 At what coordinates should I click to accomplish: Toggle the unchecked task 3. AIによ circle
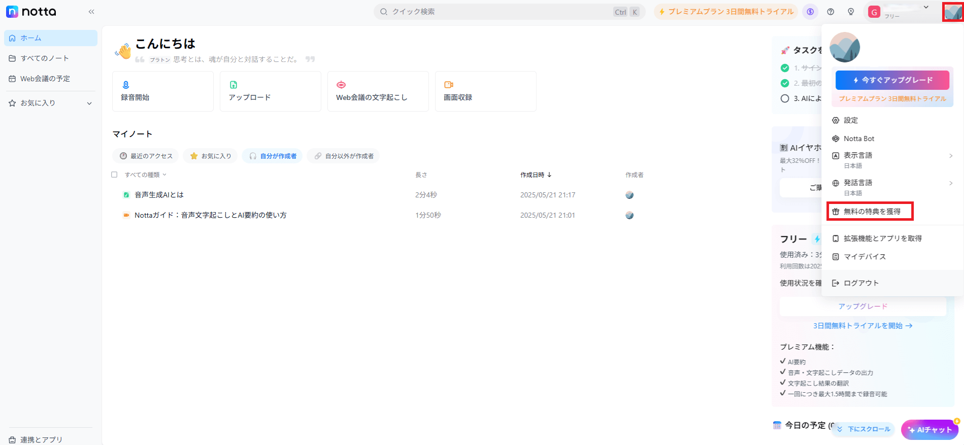click(785, 98)
